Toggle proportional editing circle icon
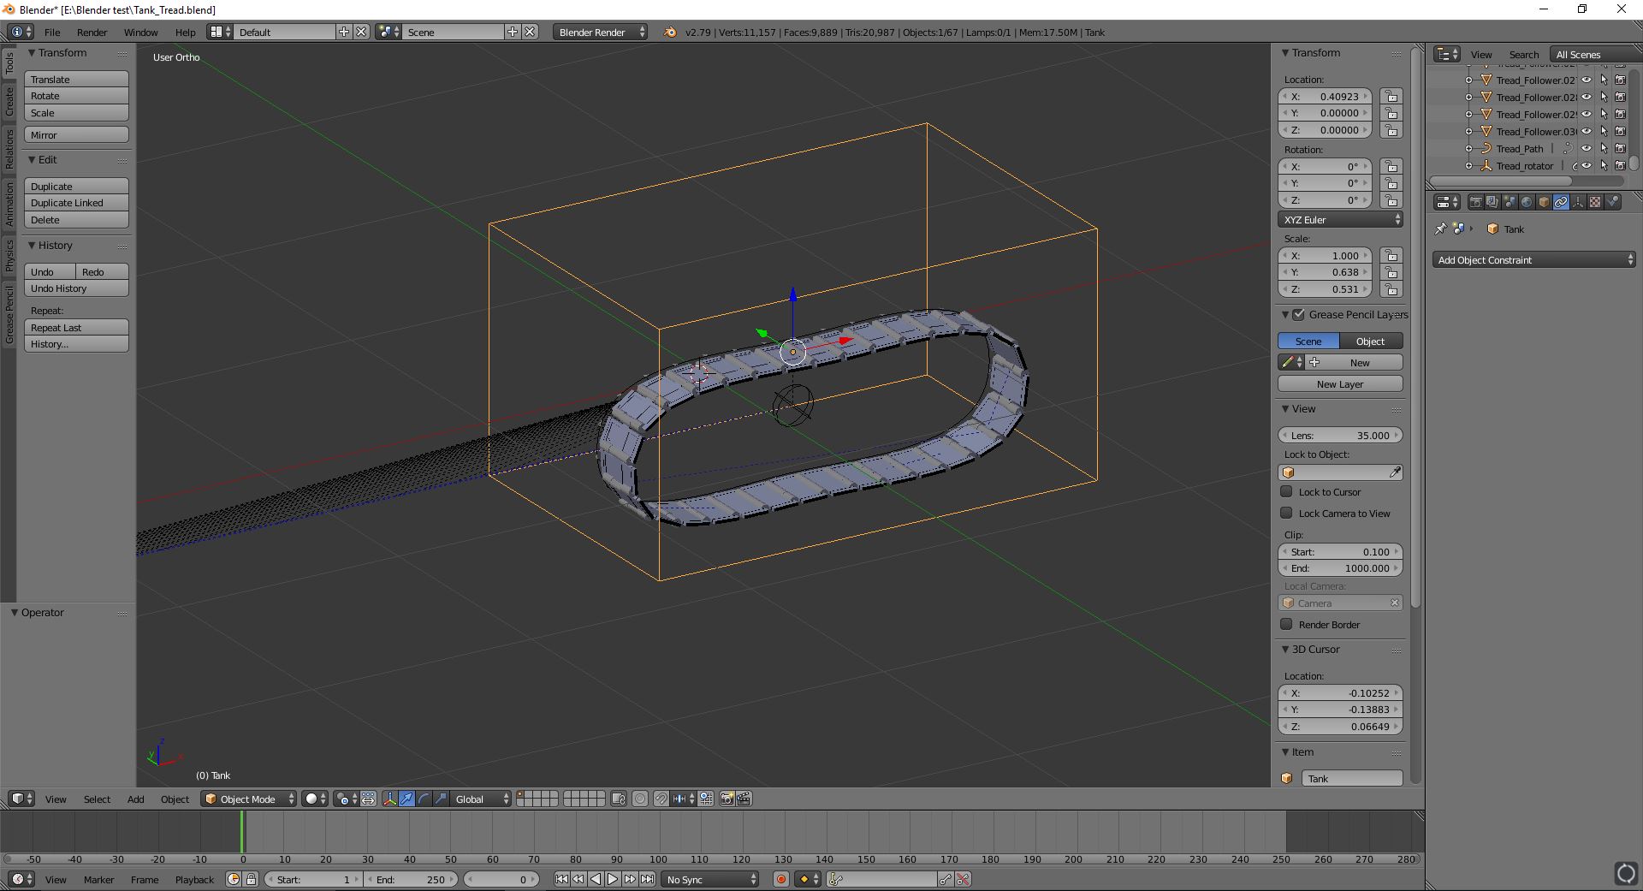 639,799
